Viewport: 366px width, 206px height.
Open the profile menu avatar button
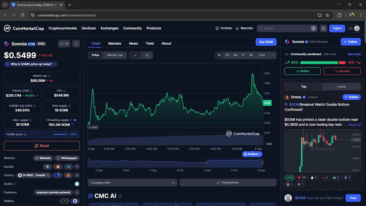(x=354, y=28)
